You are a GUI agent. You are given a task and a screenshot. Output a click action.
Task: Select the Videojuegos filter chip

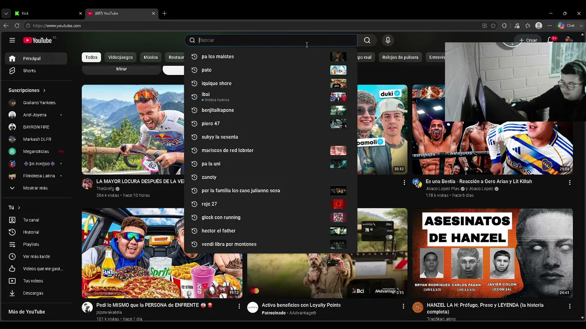click(x=120, y=57)
